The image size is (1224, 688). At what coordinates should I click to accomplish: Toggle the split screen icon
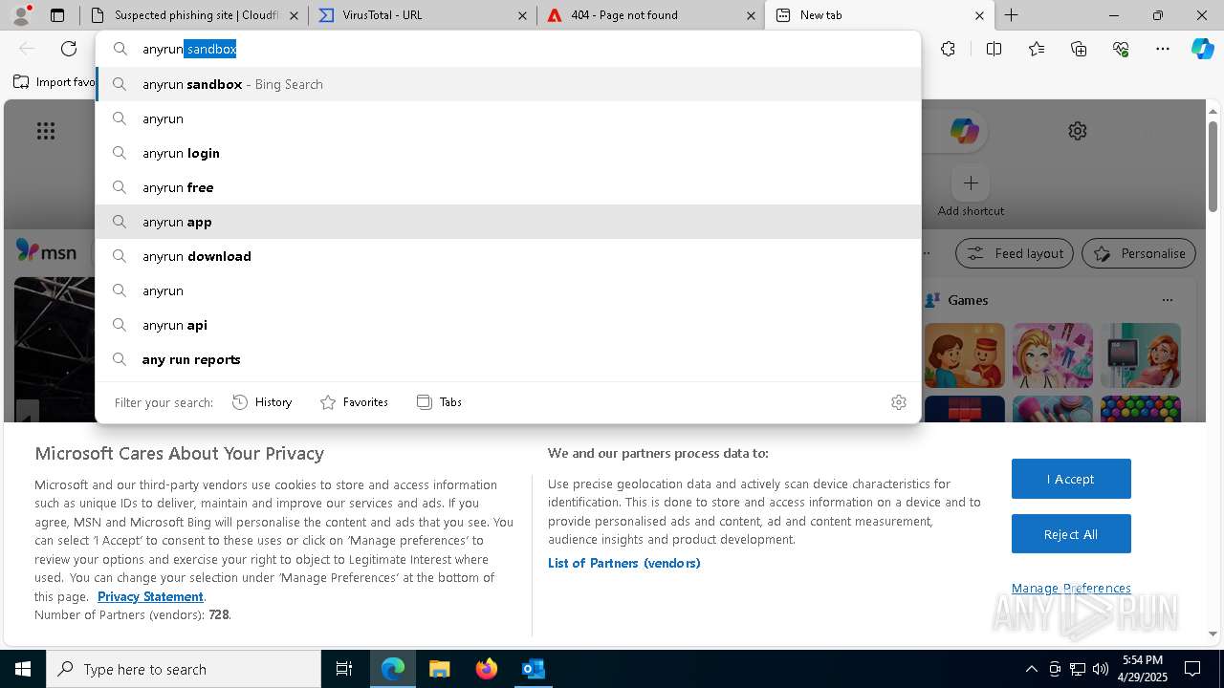994,49
